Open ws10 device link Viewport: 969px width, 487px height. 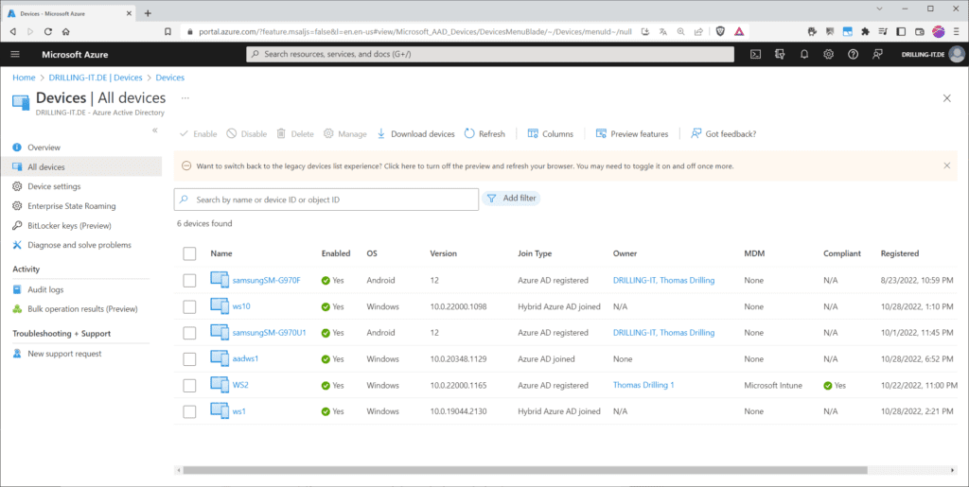241,306
